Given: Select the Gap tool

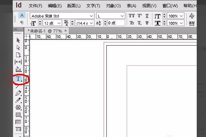Looking at the screenshot, I should click(18, 62).
